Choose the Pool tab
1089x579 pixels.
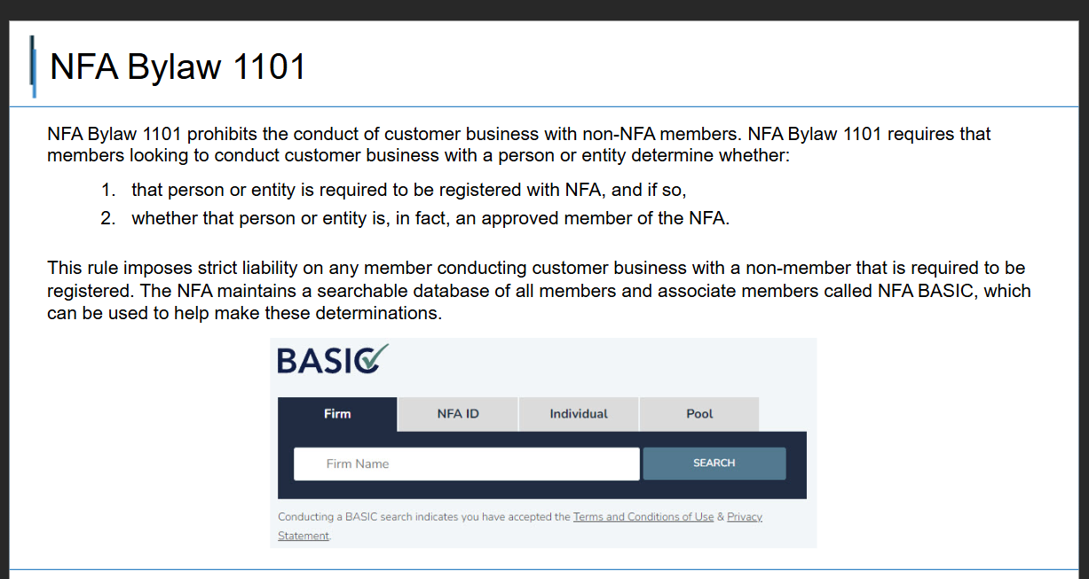tap(699, 414)
